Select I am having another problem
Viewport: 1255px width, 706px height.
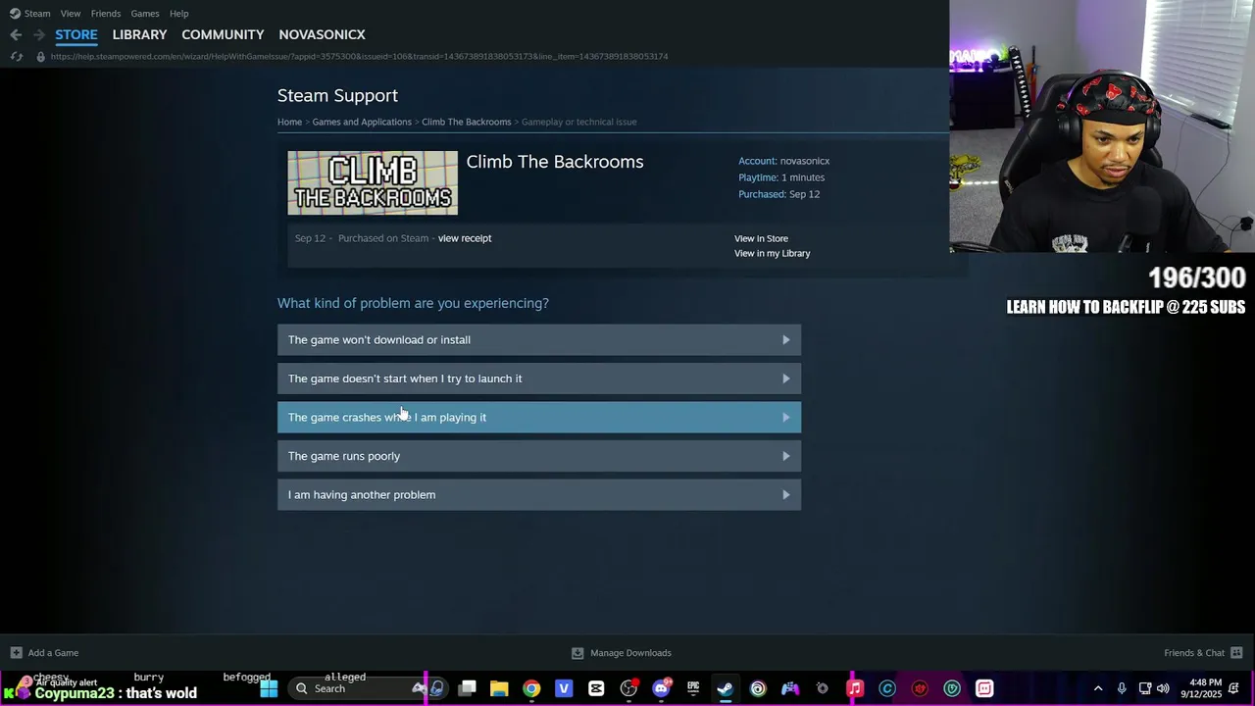[x=539, y=494]
